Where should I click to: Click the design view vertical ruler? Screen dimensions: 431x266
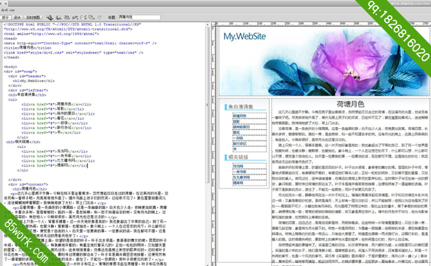click(x=213, y=145)
